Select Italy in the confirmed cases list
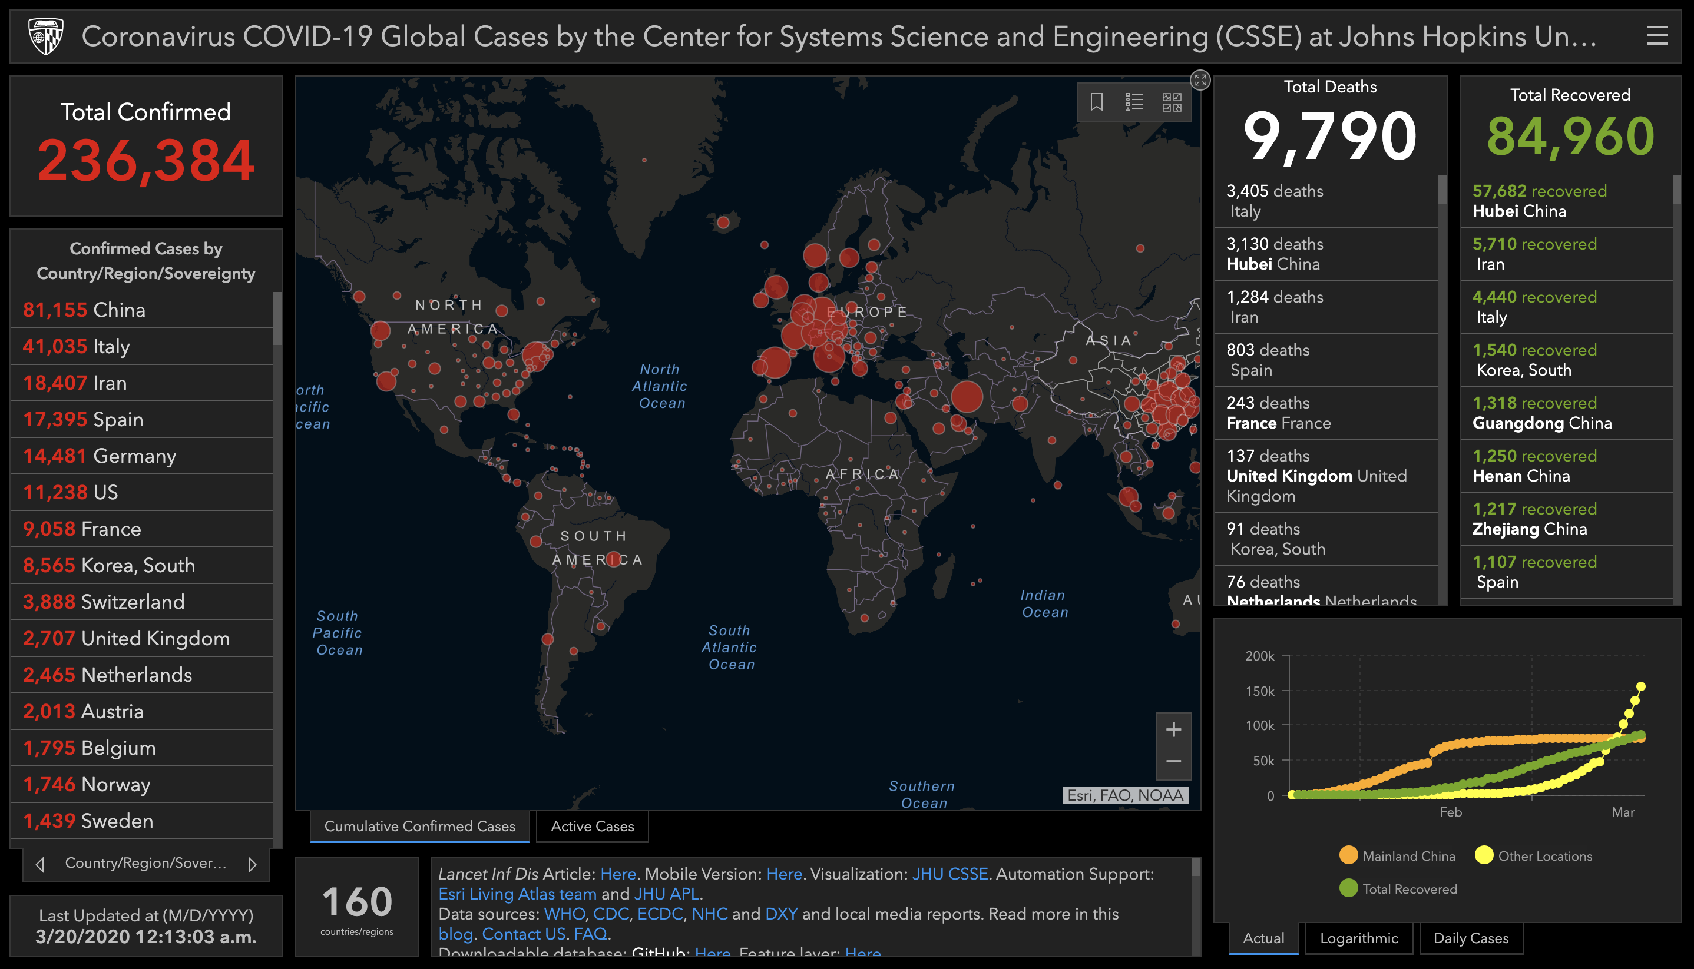Viewport: 1694px width, 969px height. pos(142,346)
